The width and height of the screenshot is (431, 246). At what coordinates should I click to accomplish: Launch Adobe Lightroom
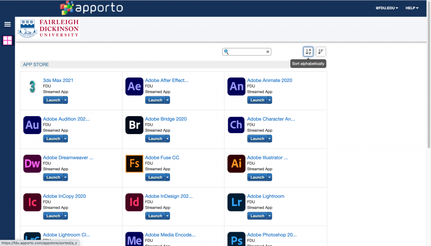click(257, 216)
